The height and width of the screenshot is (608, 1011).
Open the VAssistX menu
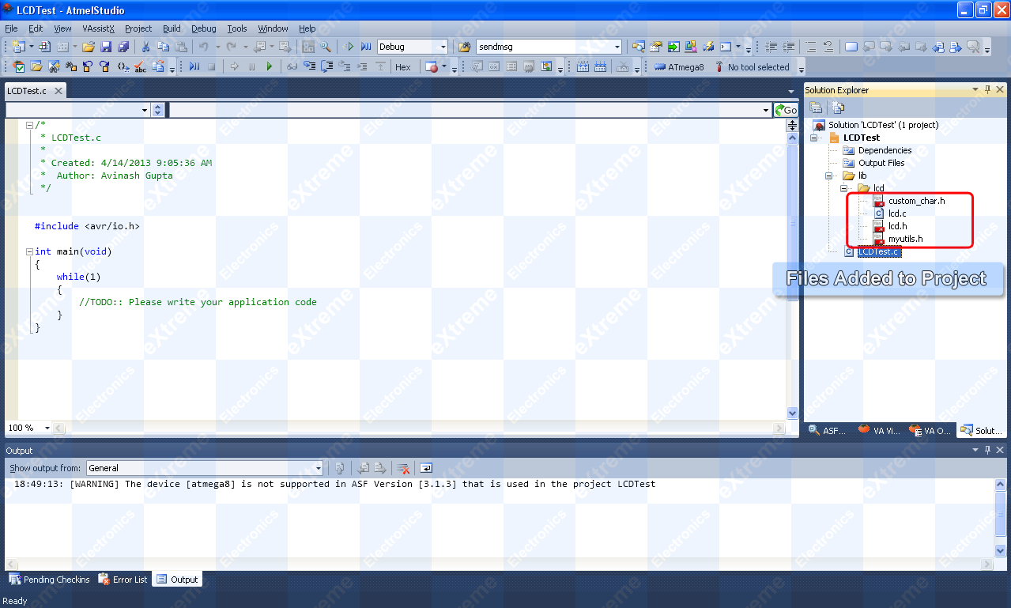[x=98, y=28]
